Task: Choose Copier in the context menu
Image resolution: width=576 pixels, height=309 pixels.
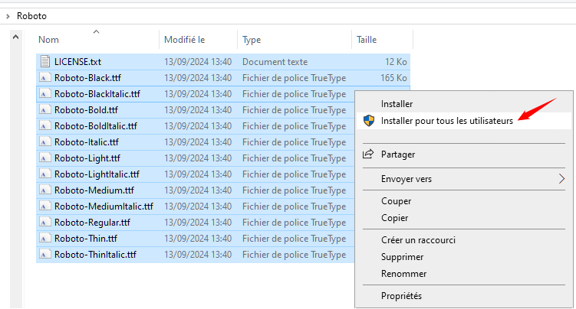Action: pos(395,218)
